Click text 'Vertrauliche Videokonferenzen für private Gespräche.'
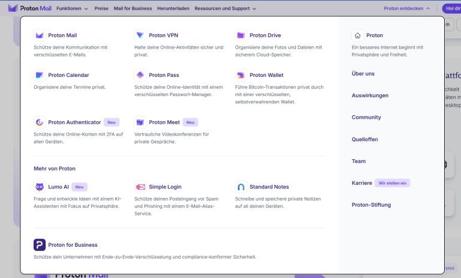 coord(172,138)
